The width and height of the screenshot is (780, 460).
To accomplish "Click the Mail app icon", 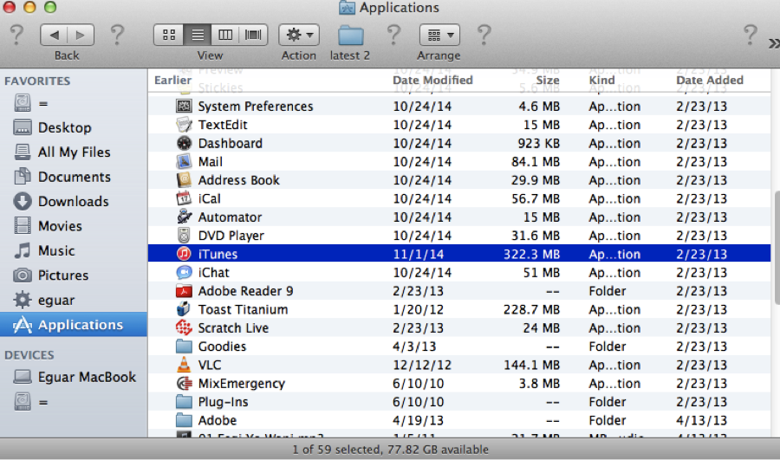I will point(184,162).
